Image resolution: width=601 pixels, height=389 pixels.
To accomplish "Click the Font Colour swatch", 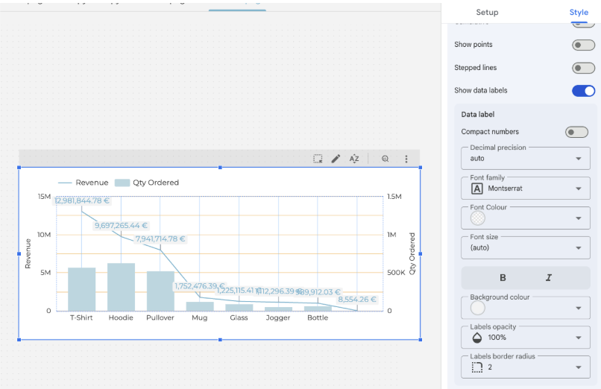I will [x=478, y=218].
